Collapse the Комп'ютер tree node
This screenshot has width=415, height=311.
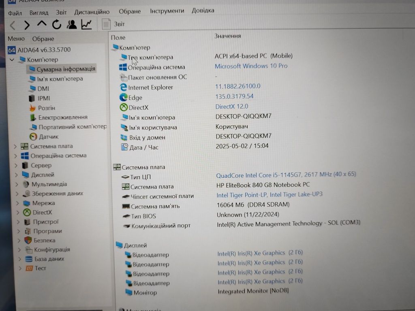point(12,60)
